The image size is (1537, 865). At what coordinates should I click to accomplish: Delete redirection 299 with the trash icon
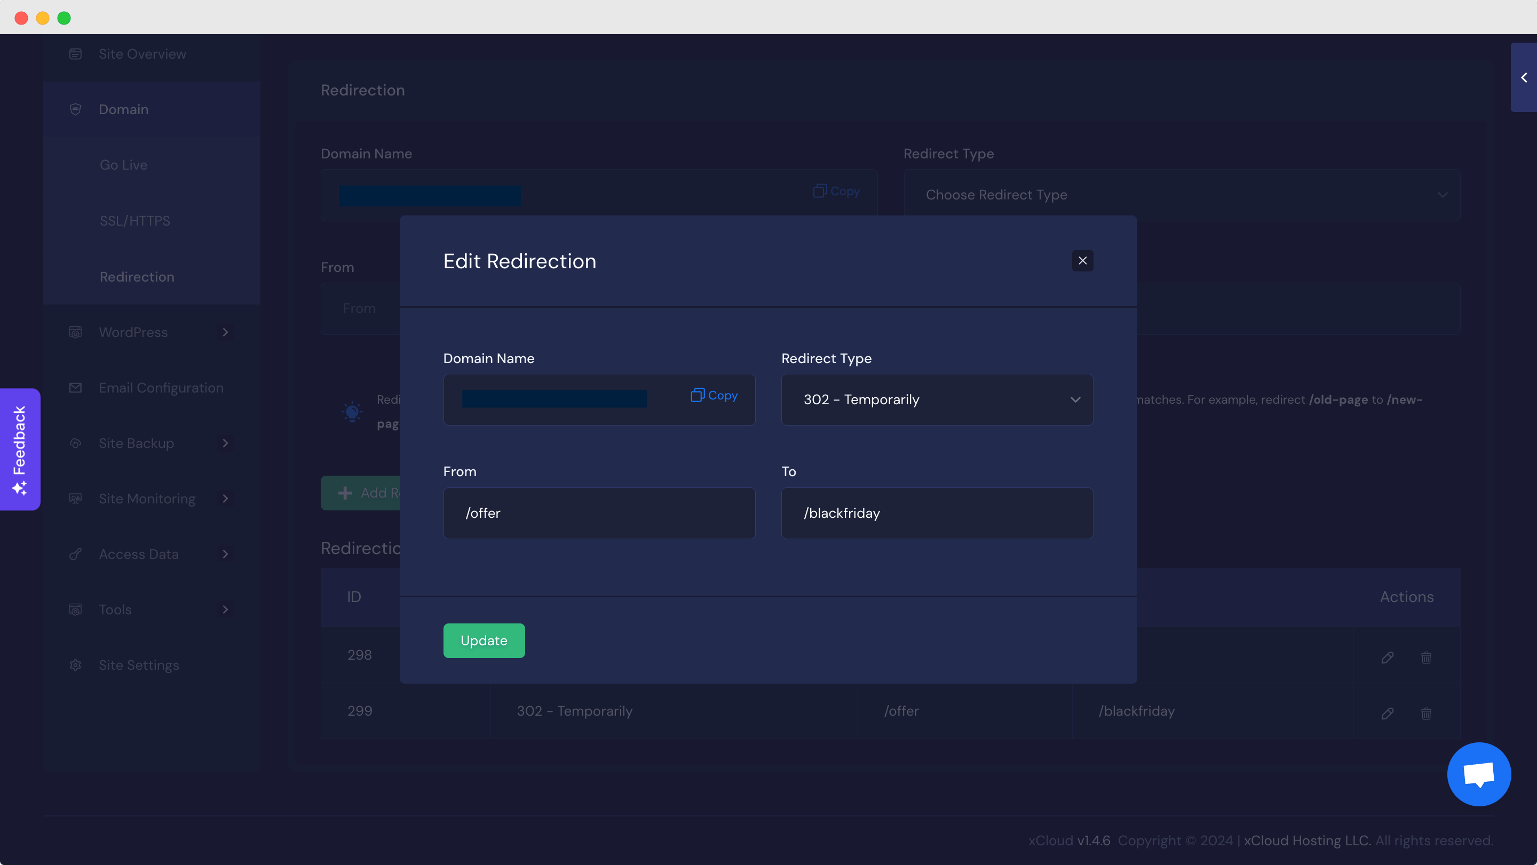tap(1426, 714)
